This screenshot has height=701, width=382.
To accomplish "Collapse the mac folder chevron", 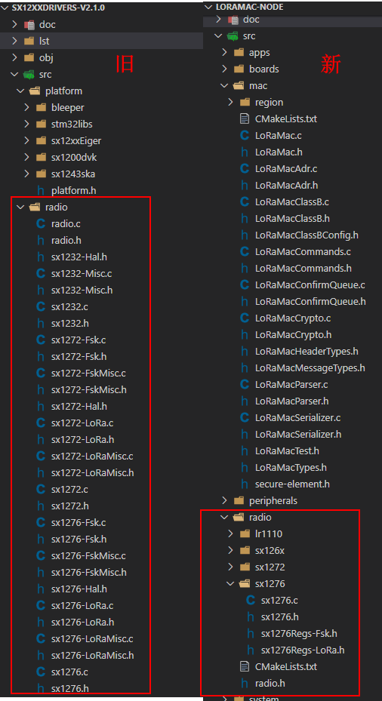I will click(x=224, y=86).
